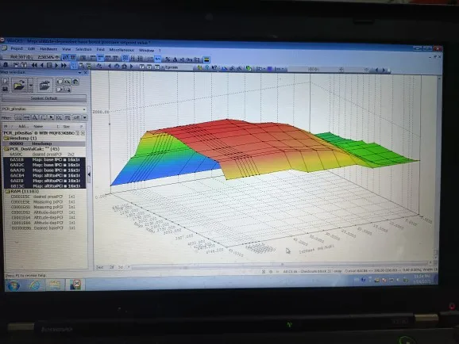Click the open project folder icon
The height and width of the screenshot is (344, 459).
19,85
